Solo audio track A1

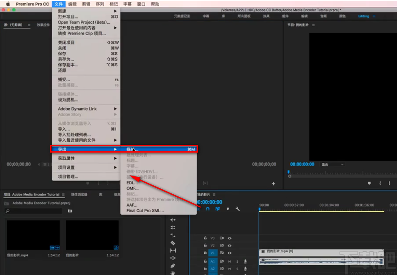point(237,261)
